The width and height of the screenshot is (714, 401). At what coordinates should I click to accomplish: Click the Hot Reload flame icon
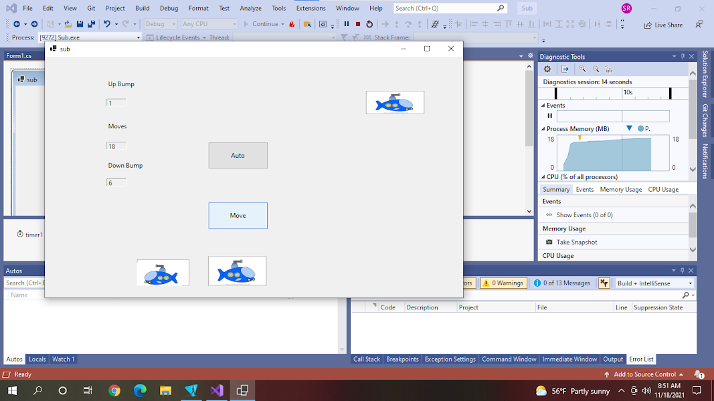click(292, 24)
